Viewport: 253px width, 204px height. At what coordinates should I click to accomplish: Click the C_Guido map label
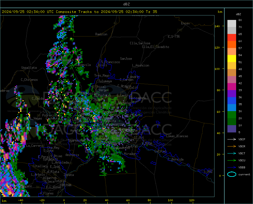[x=38, y=98]
